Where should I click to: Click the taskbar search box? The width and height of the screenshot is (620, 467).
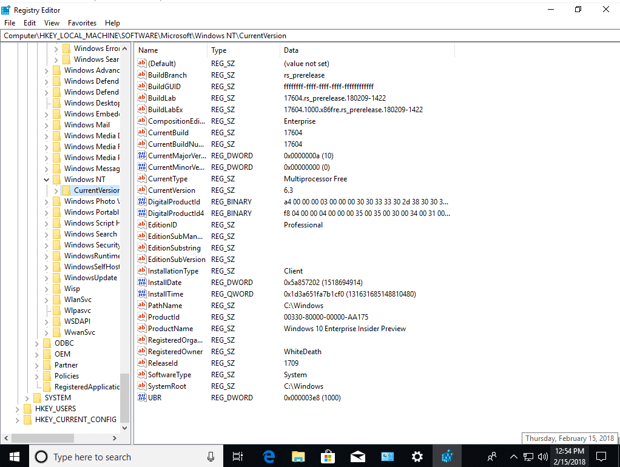[126, 457]
